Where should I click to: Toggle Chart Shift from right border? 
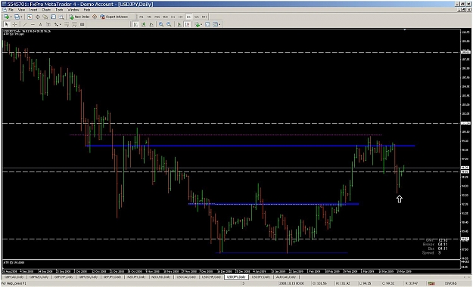pos(187,24)
